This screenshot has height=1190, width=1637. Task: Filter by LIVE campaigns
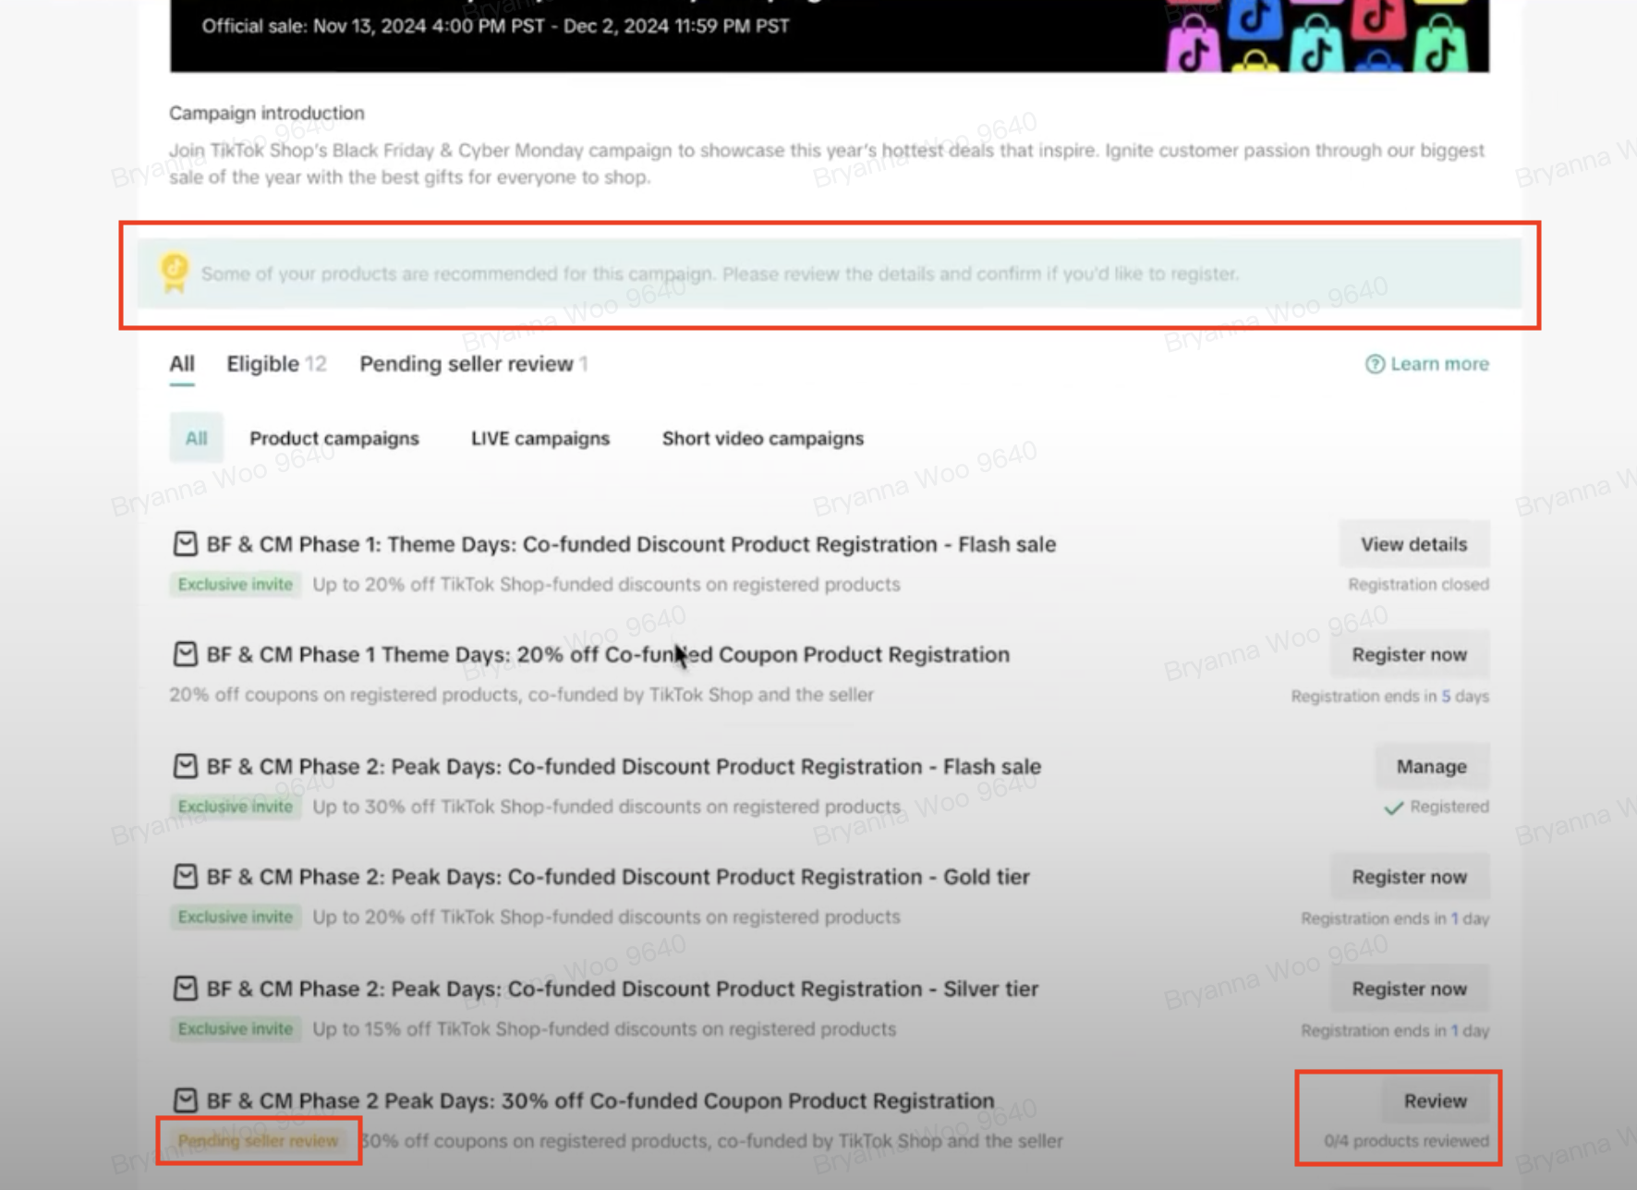click(x=540, y=439)
